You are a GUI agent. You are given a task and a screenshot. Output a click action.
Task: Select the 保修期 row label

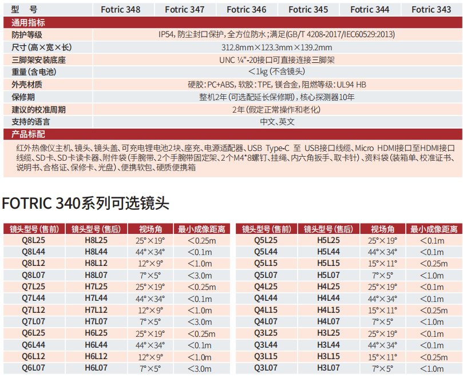click(x=23, y=97)
